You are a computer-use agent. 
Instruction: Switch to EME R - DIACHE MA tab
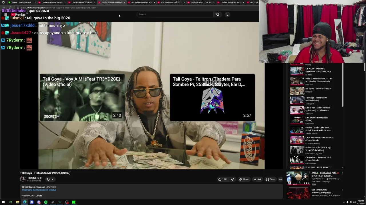tap(231, 2)
